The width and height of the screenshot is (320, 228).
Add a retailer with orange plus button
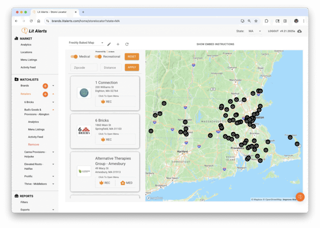[x=45, y=94]
